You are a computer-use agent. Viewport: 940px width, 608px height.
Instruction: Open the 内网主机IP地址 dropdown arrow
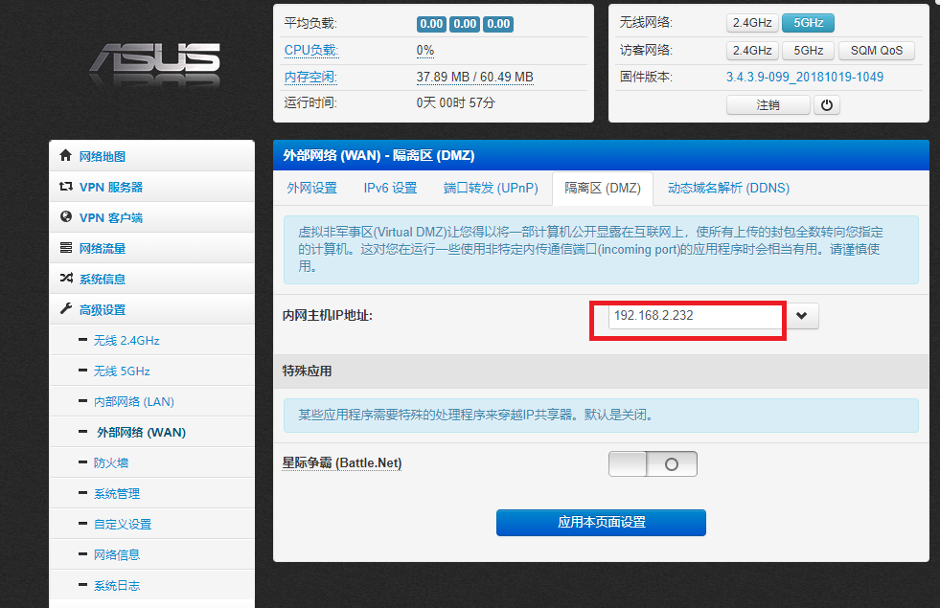coord(801,316)
